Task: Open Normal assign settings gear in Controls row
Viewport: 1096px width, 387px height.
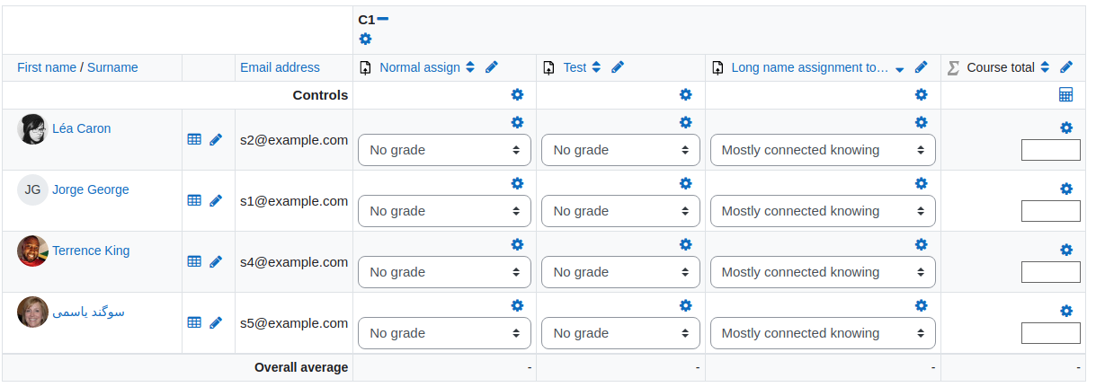Action: (517, 94)
